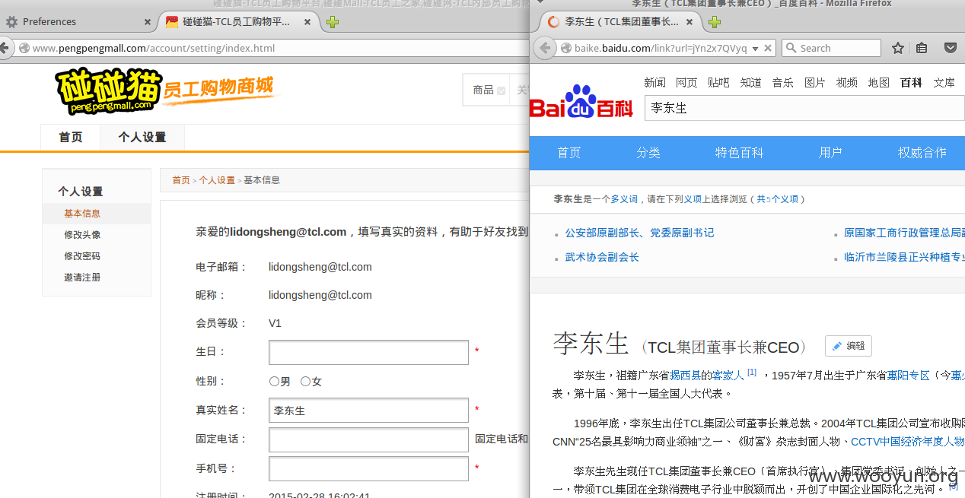Click the Baidu Baike logo
The image size is (965, 498).
point(581,101)
